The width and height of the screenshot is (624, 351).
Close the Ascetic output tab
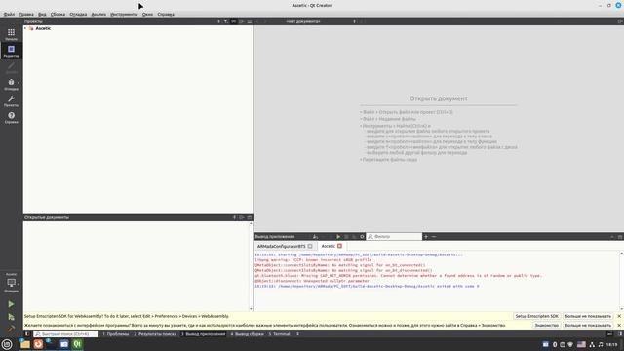pos(339,246)
